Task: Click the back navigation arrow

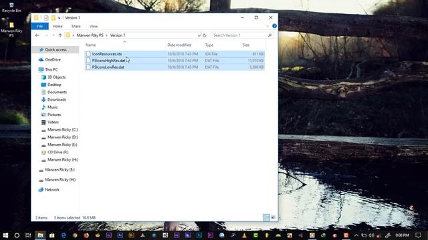Action: coord(37,35)
